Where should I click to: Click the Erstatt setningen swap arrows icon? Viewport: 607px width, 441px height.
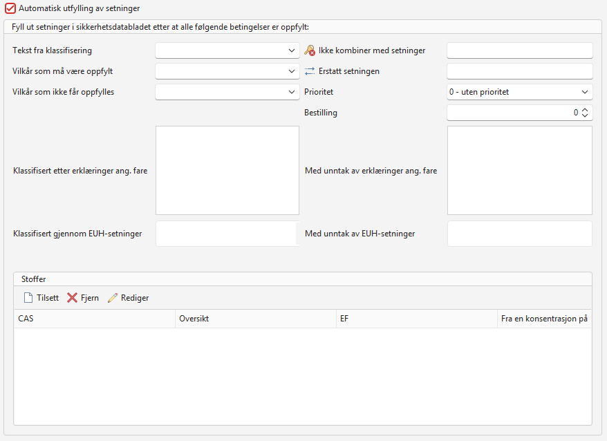310,71
